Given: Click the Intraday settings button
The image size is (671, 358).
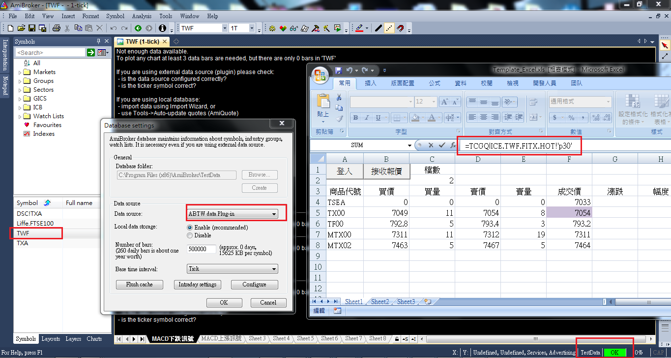Looking at the screenshot, I should point(198,284).
